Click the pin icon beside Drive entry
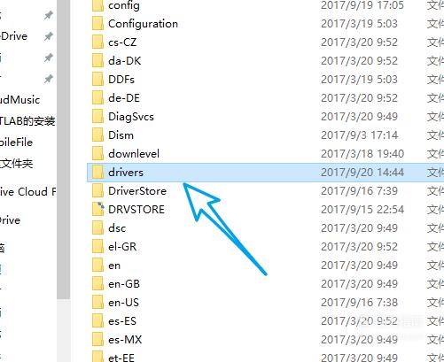The height and width of the screenshot is (362, 444). (49, 36)
